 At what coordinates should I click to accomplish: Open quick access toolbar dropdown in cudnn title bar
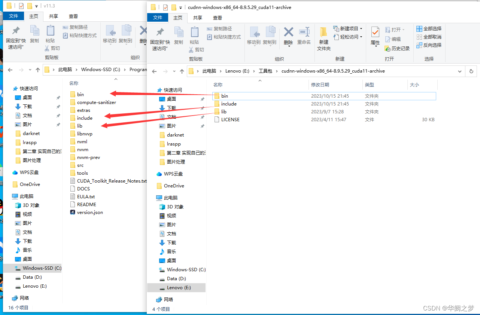pyautogui.click(x=180, y=7)
